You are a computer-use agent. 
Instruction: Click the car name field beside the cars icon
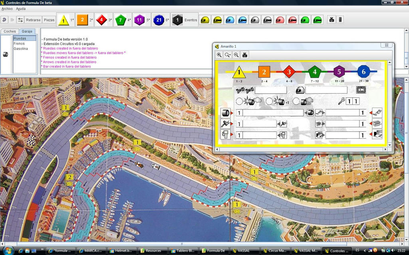coord(270,90)
